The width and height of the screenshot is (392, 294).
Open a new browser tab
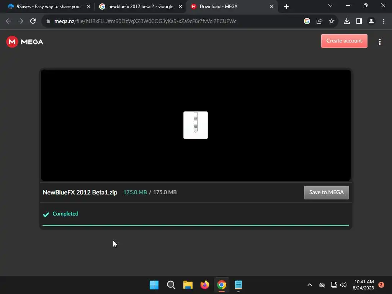(x=286, y=7)
